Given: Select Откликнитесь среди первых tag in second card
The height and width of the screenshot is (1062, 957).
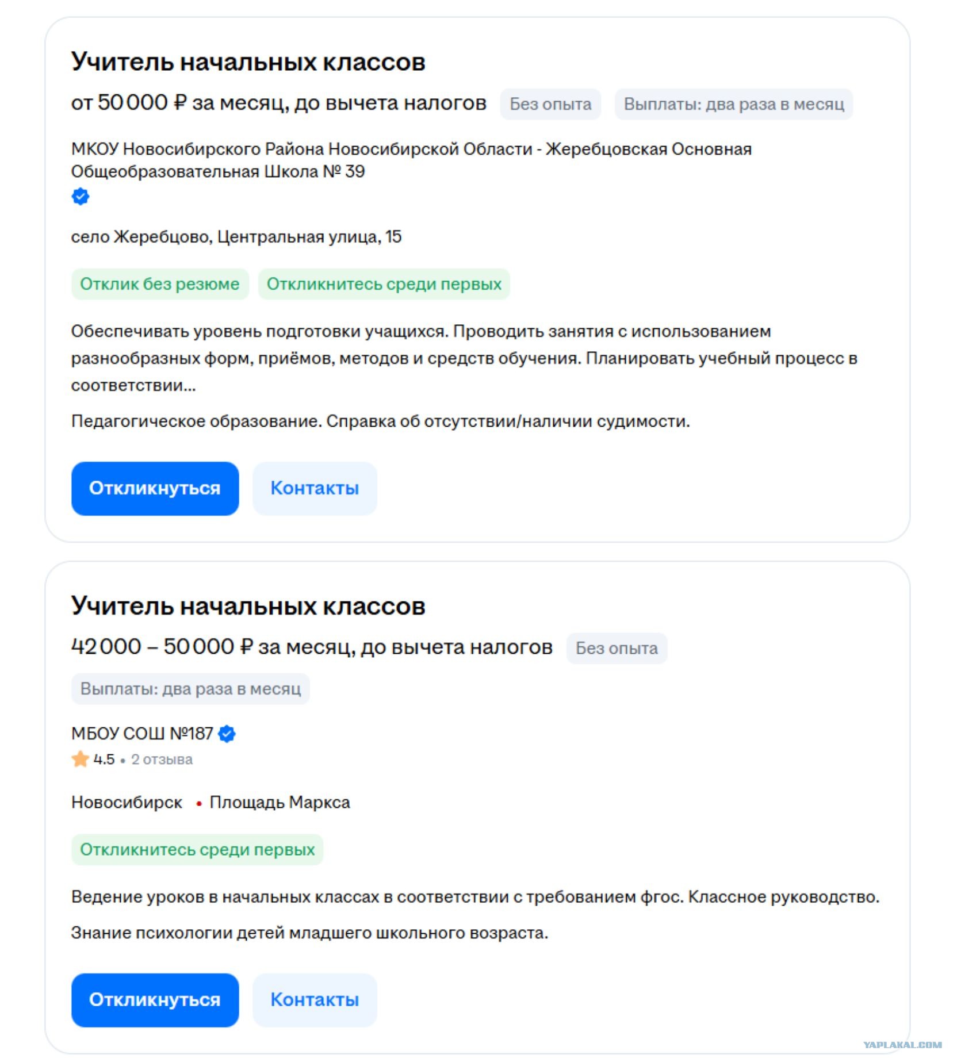Looking at the screenshot, I should [x=197, y=850].
